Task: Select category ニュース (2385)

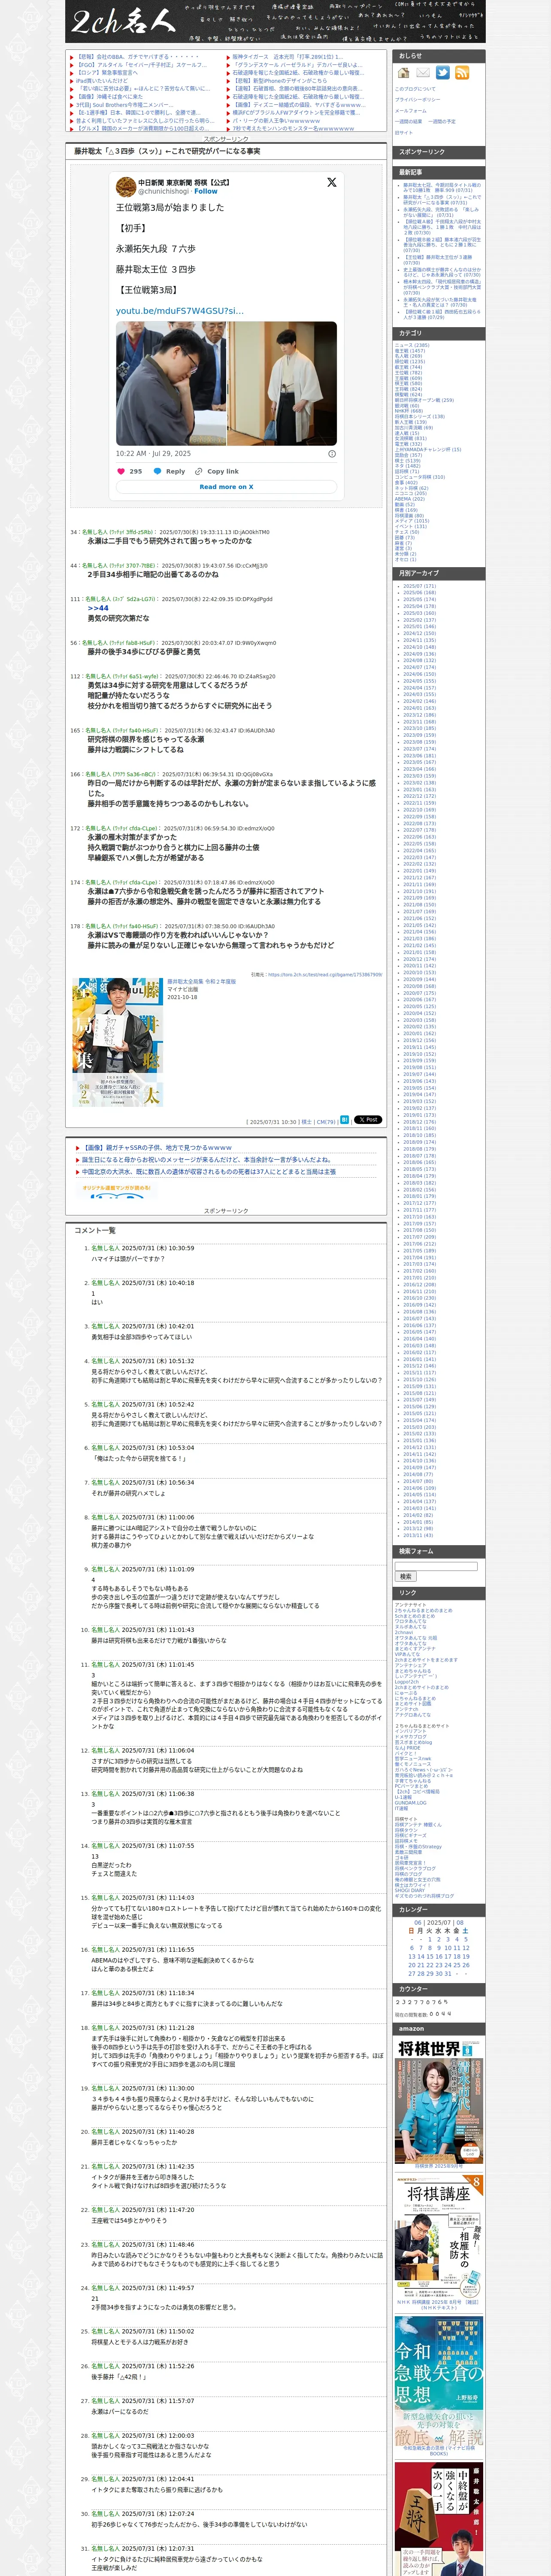Action: pos(412,345)
